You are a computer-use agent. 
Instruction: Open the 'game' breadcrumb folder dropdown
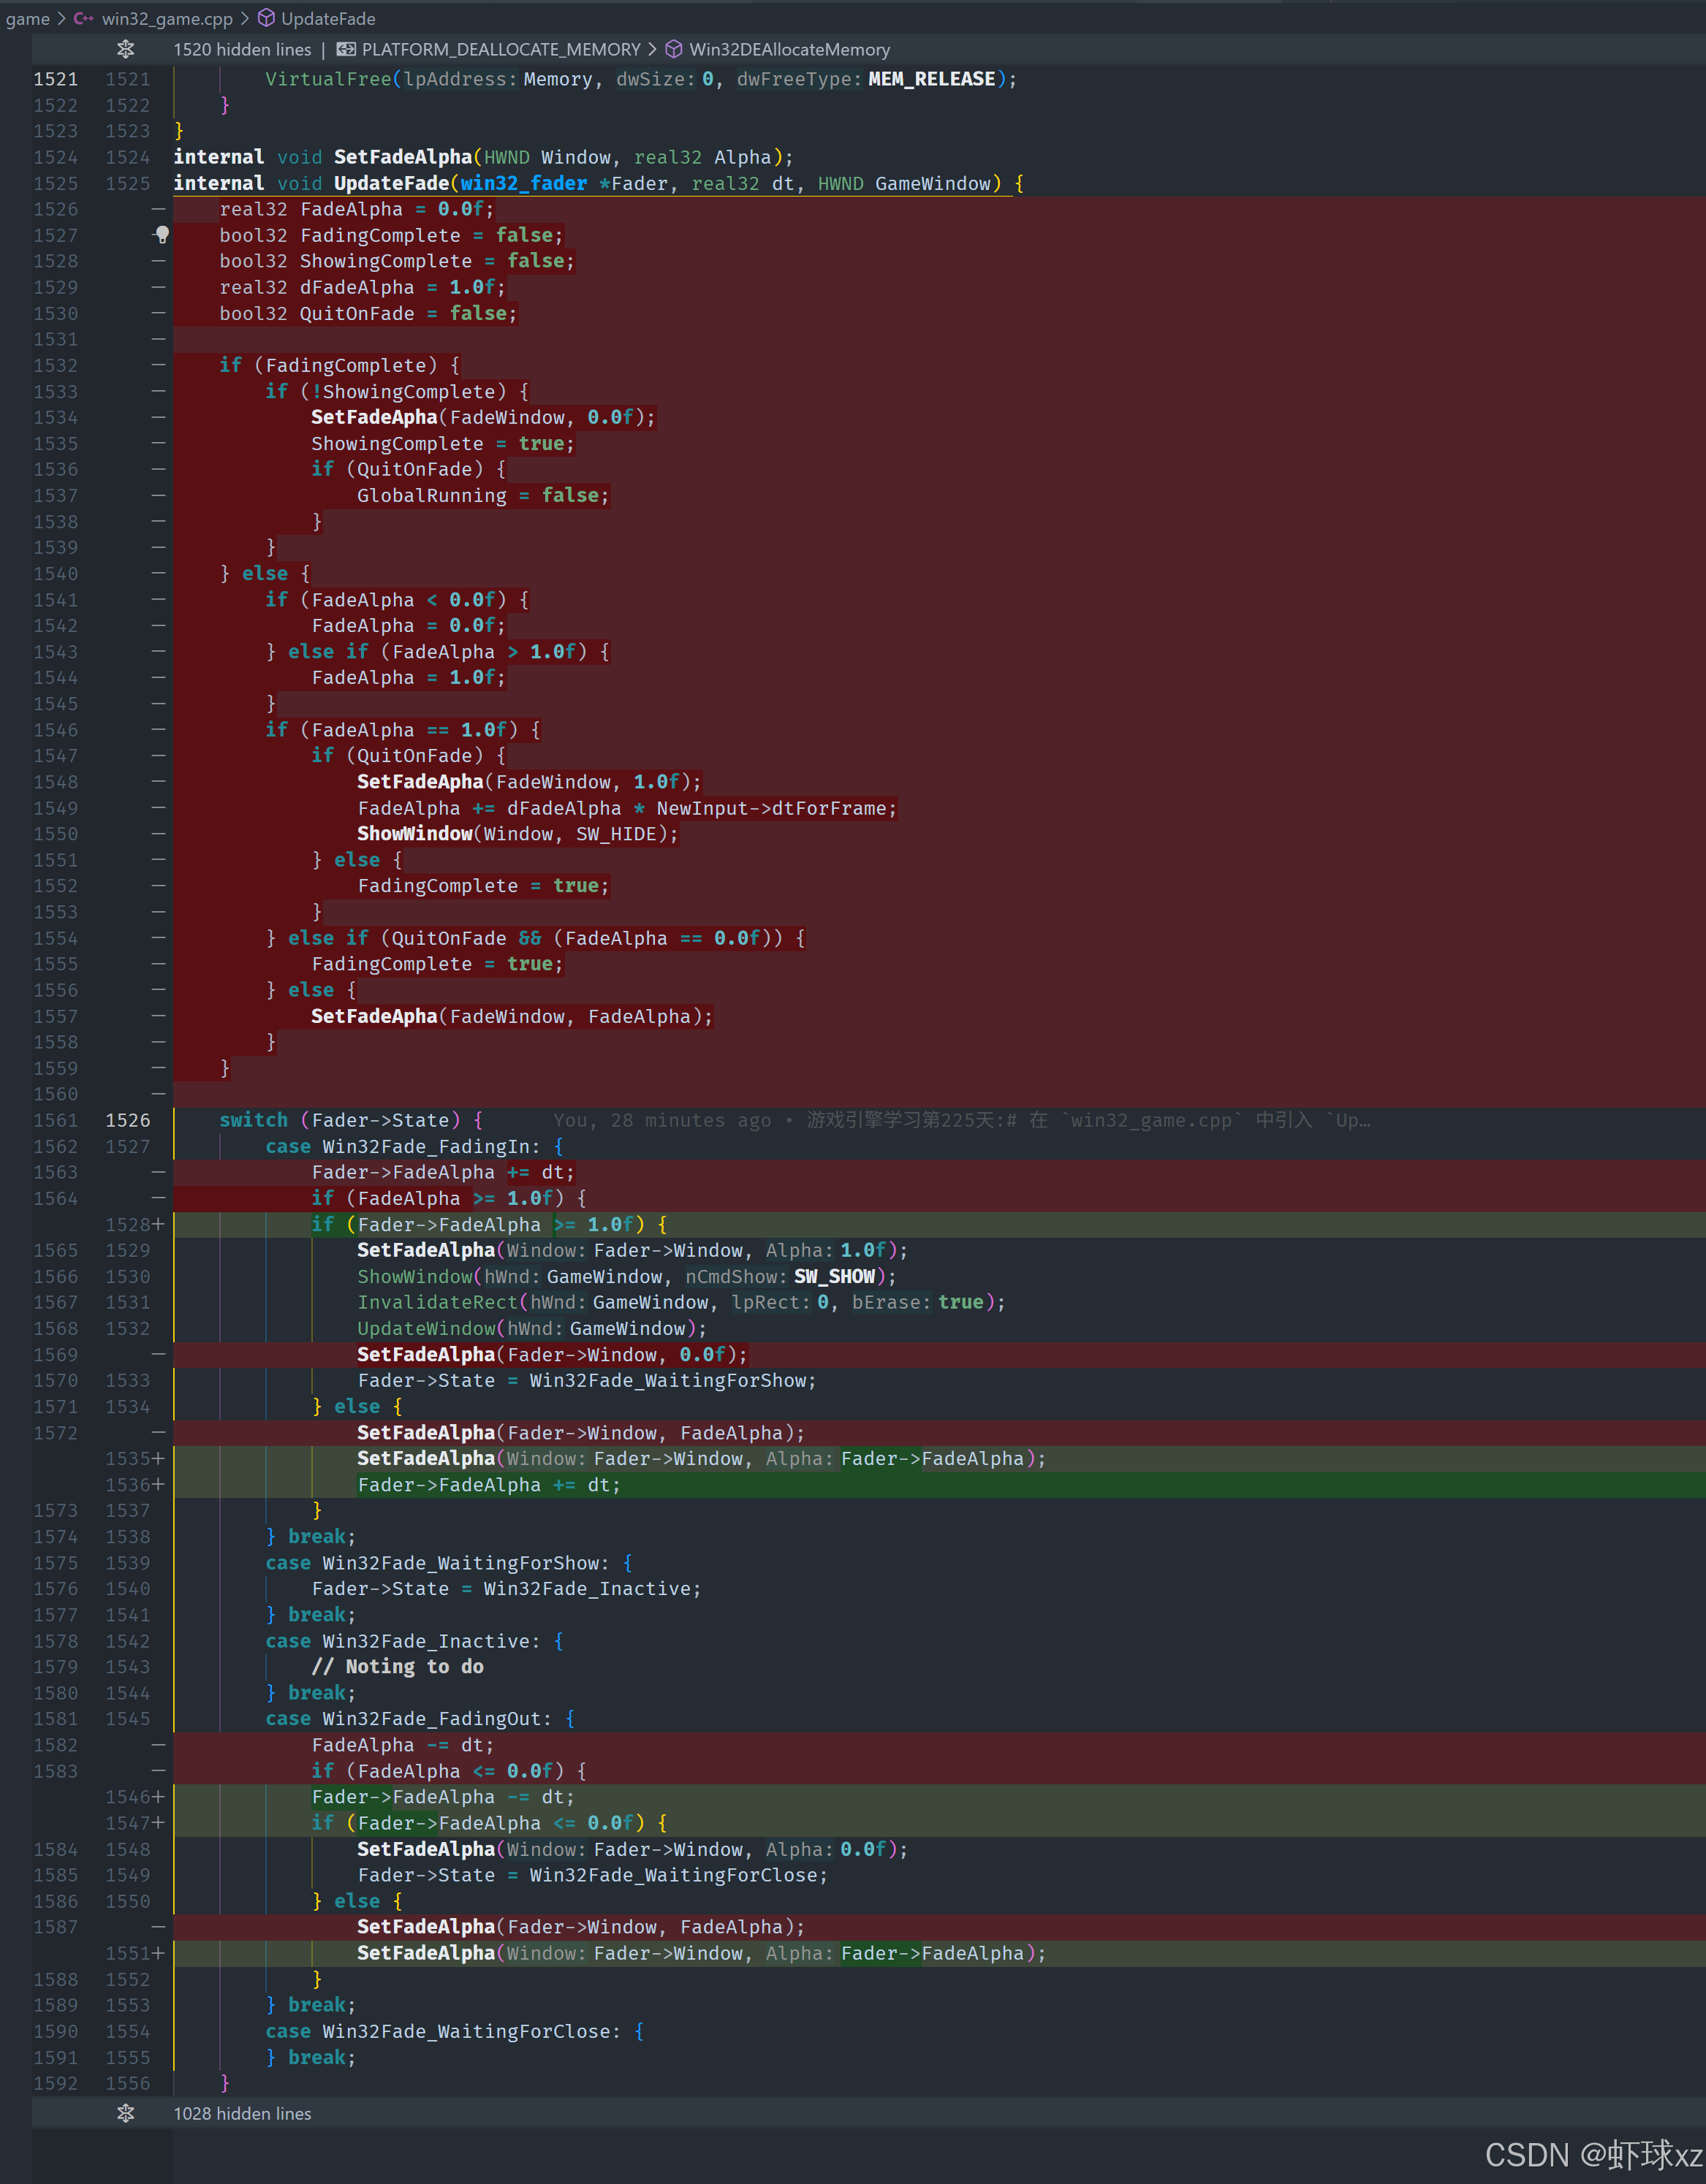pos(27,19)
